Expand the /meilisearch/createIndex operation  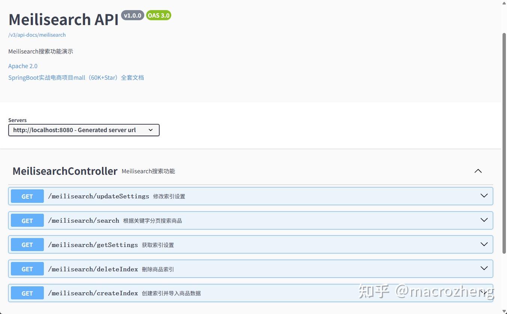tap(484, 293)
